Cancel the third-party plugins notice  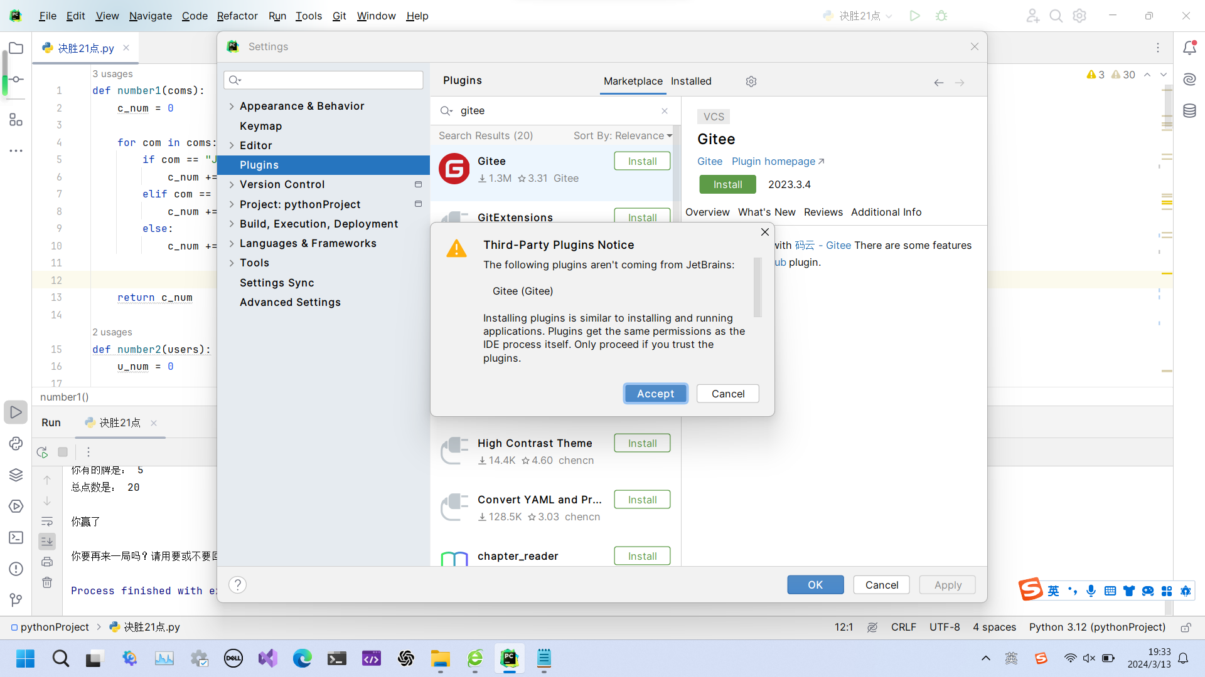[728, 394]
